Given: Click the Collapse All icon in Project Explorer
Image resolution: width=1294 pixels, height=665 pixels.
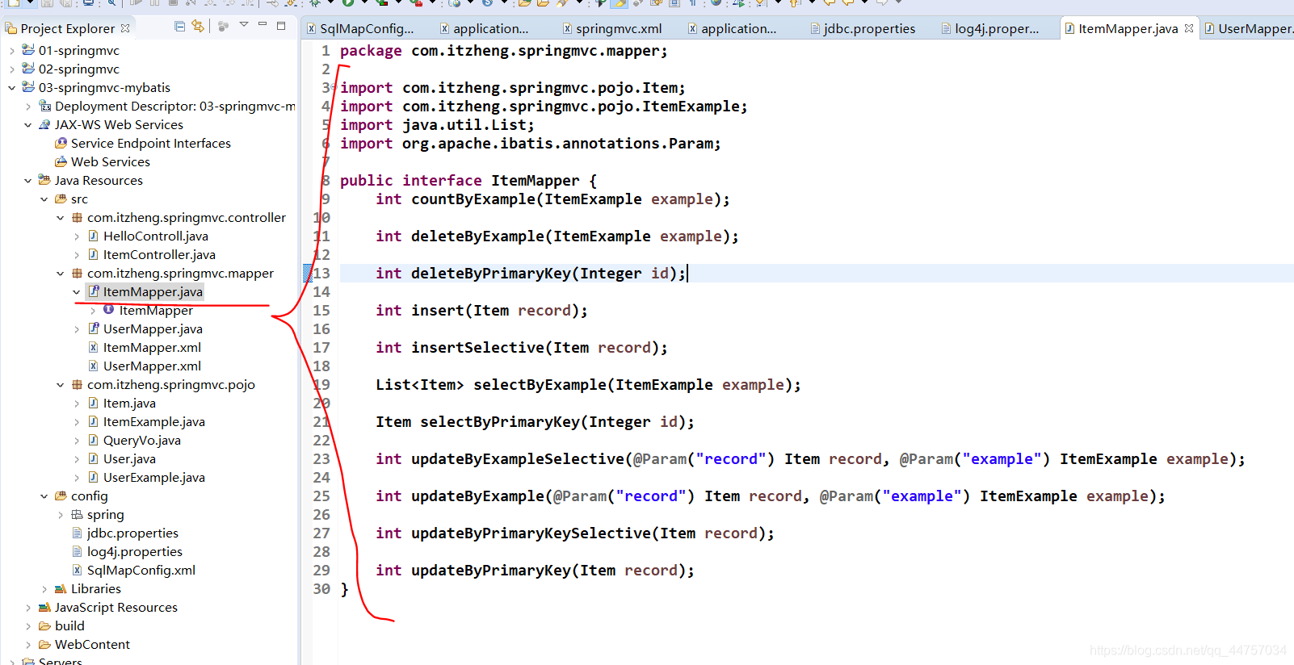Looking at the screenshot, I should coord(179,27).
